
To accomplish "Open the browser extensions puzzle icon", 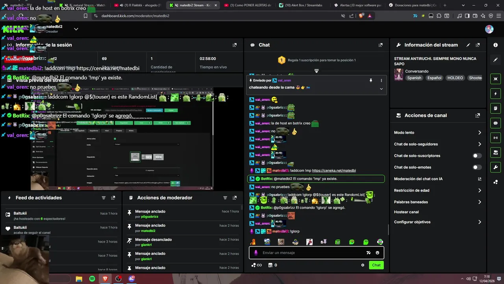I will pyautogui.click(x=439, y=16).
